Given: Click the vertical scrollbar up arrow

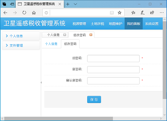Looking at the screenshot, I should coord(165,20).
